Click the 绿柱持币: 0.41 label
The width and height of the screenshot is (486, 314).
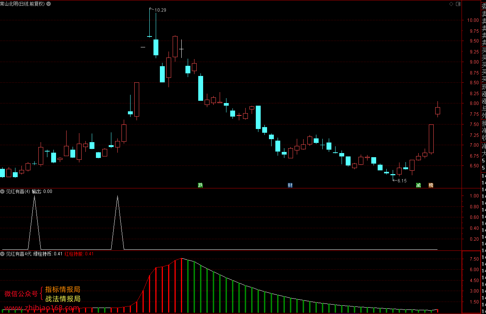48,254
